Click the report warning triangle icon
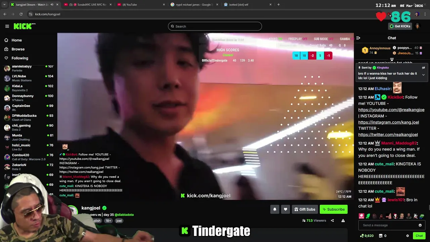The height and width of the screenshot is (242, 430). pos(343,220)
